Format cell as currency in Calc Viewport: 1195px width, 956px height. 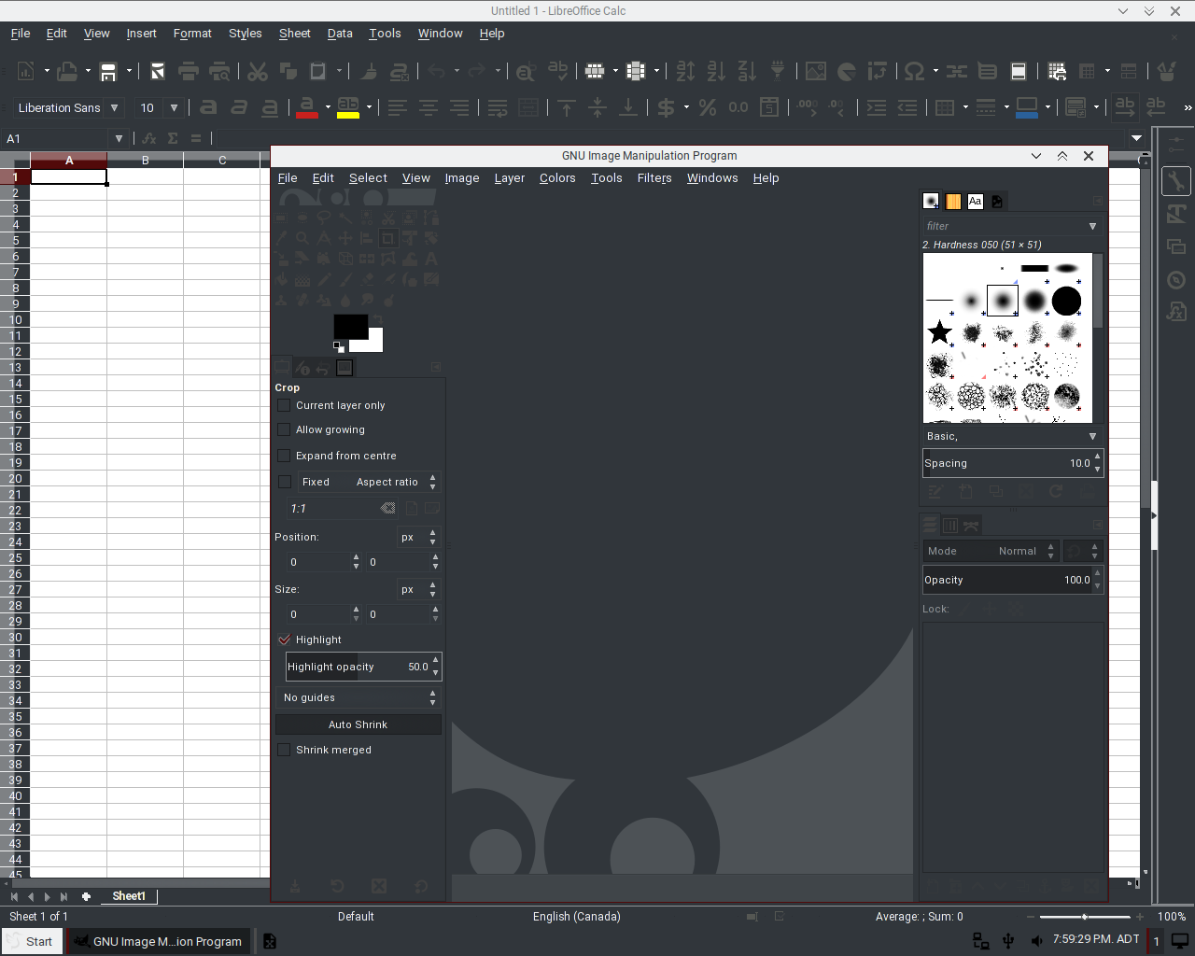pos(666,107)
